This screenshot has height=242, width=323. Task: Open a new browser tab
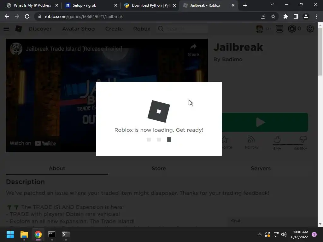pyautogui.click(x=245, y=5)
